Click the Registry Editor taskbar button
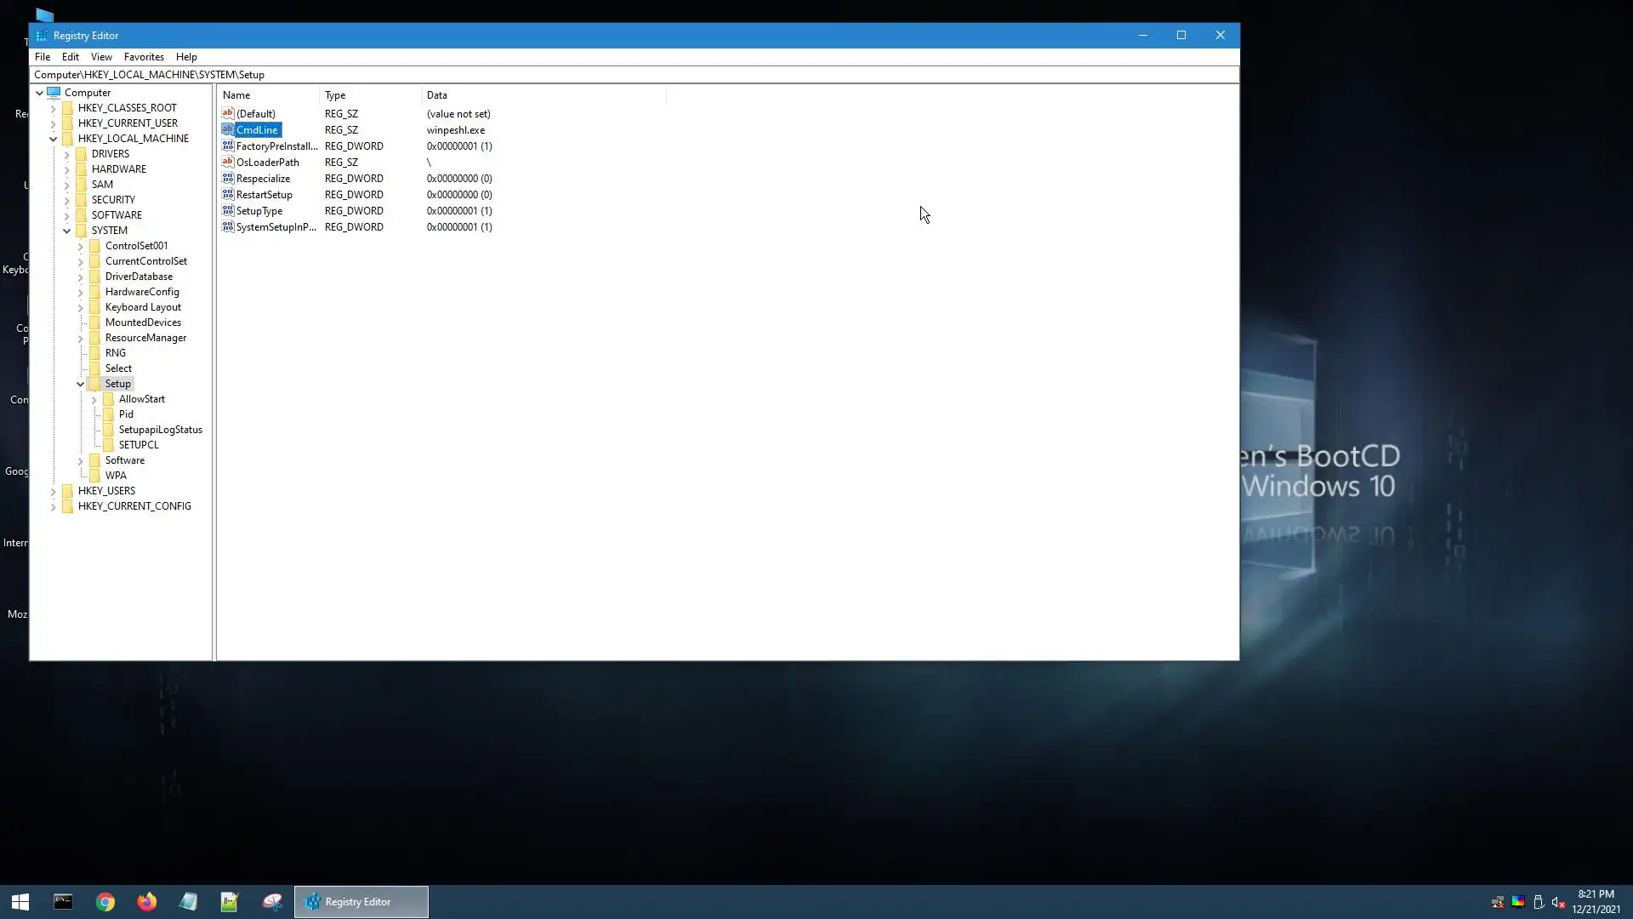This screenshot has width=1633, height=919. point(361,902)
